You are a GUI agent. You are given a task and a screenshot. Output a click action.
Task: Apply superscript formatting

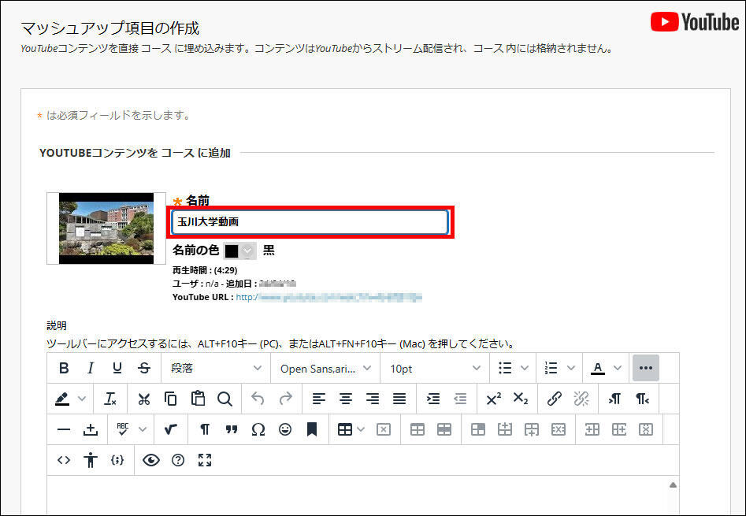coord(493,399)
